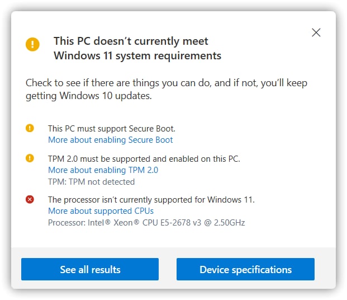Click the red error icon beside processor message
This screenshot has width=347, height=300.
coord(30,199)
